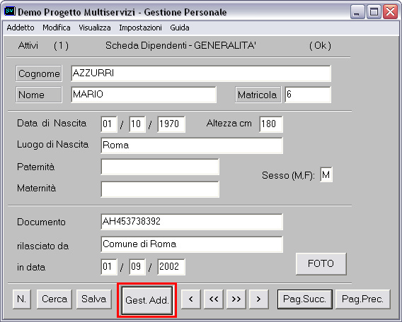The width and height of the screenshot is (402, 322).
Task: Click the birth year field 1970
Action: 171,124
